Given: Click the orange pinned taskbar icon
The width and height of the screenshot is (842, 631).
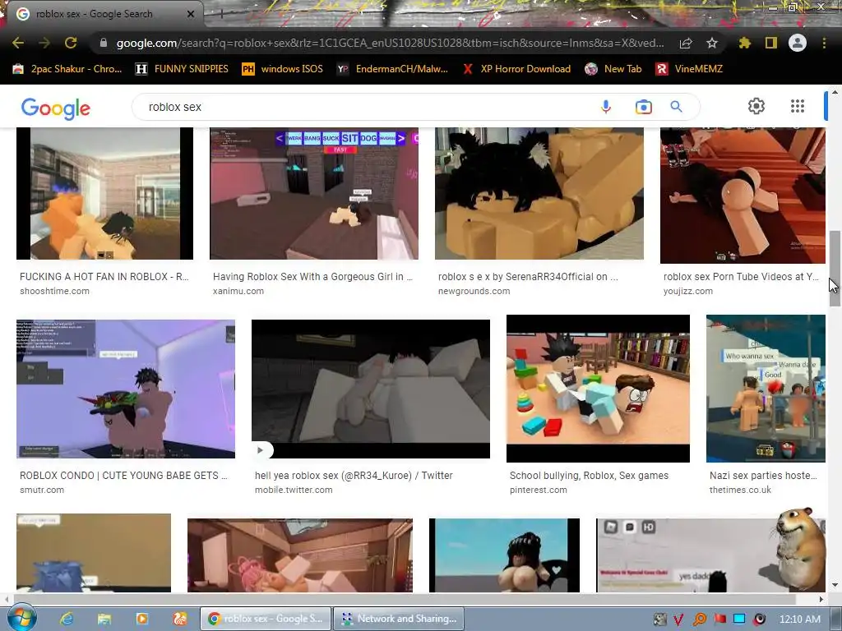Looking at the screenshot, I should 180,619.
